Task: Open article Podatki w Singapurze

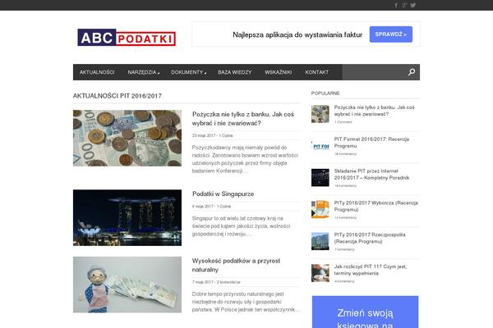Action: 223,194
